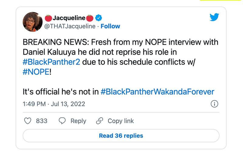Click the reply speech bubble icon
This screenshot has width=243, height=153.
point(62,121)
